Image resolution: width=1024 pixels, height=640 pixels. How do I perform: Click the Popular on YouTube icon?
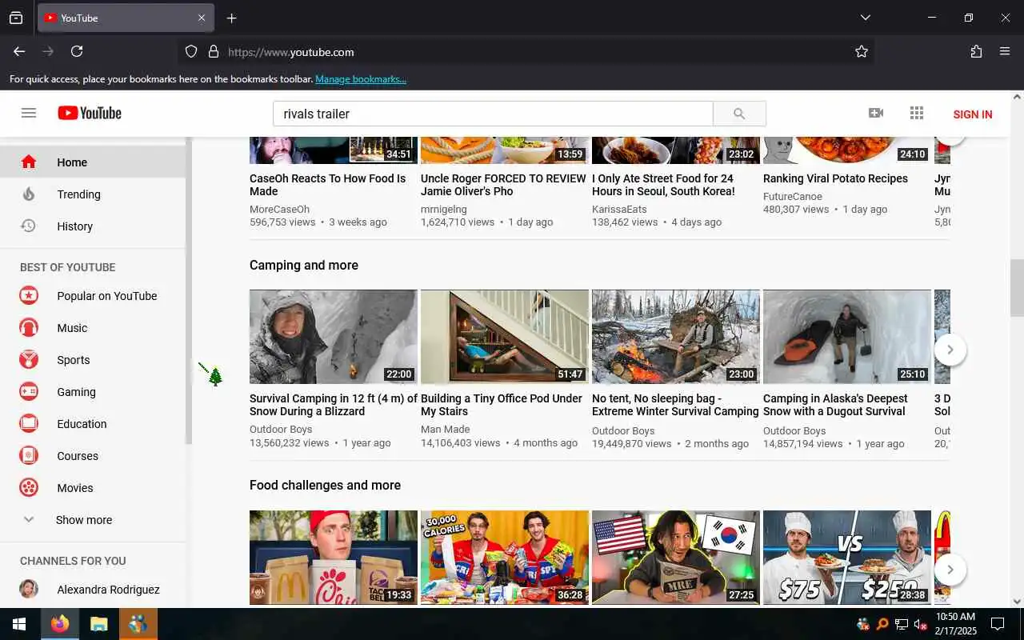click(29, 295)
